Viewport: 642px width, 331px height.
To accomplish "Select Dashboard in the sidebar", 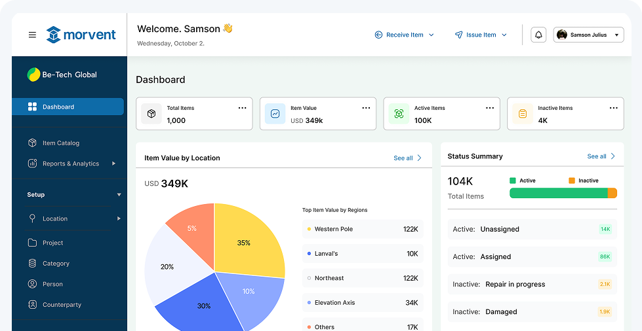I will [x=68, y=107].
